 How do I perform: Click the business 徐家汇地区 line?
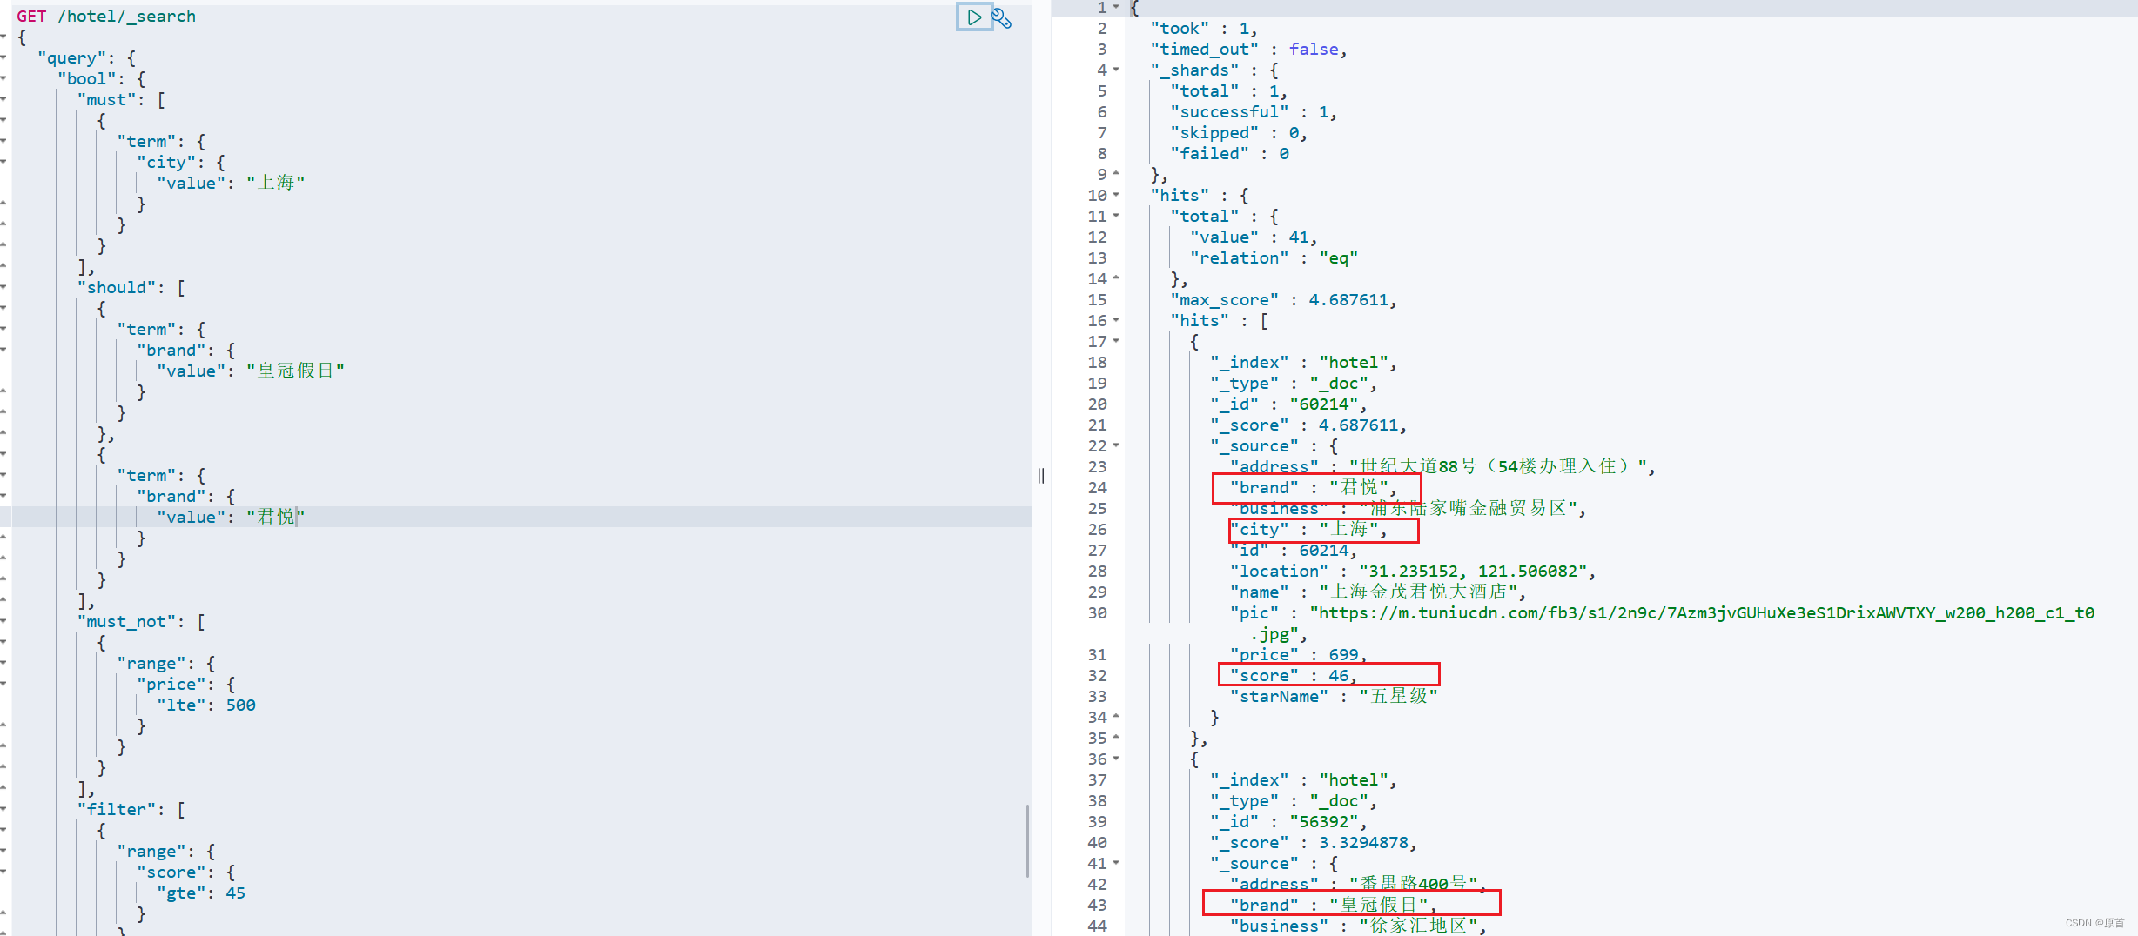pos(1358,926)
